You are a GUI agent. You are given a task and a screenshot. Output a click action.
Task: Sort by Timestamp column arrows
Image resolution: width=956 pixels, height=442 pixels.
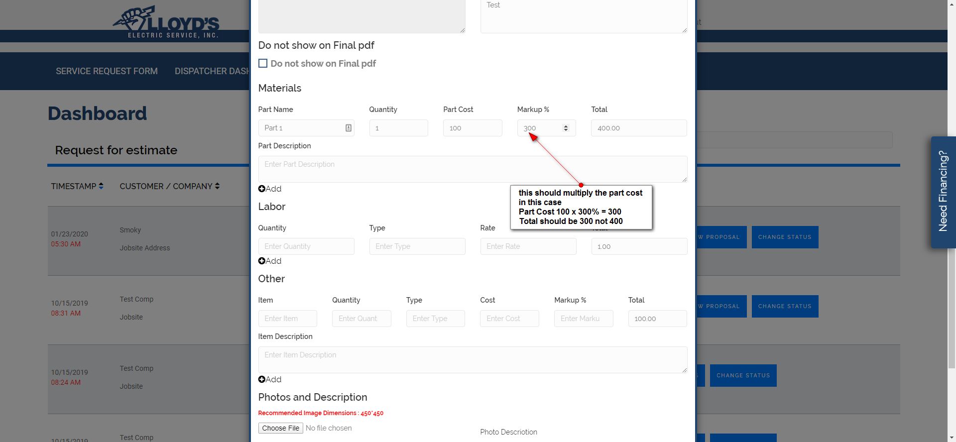point(101,186)
